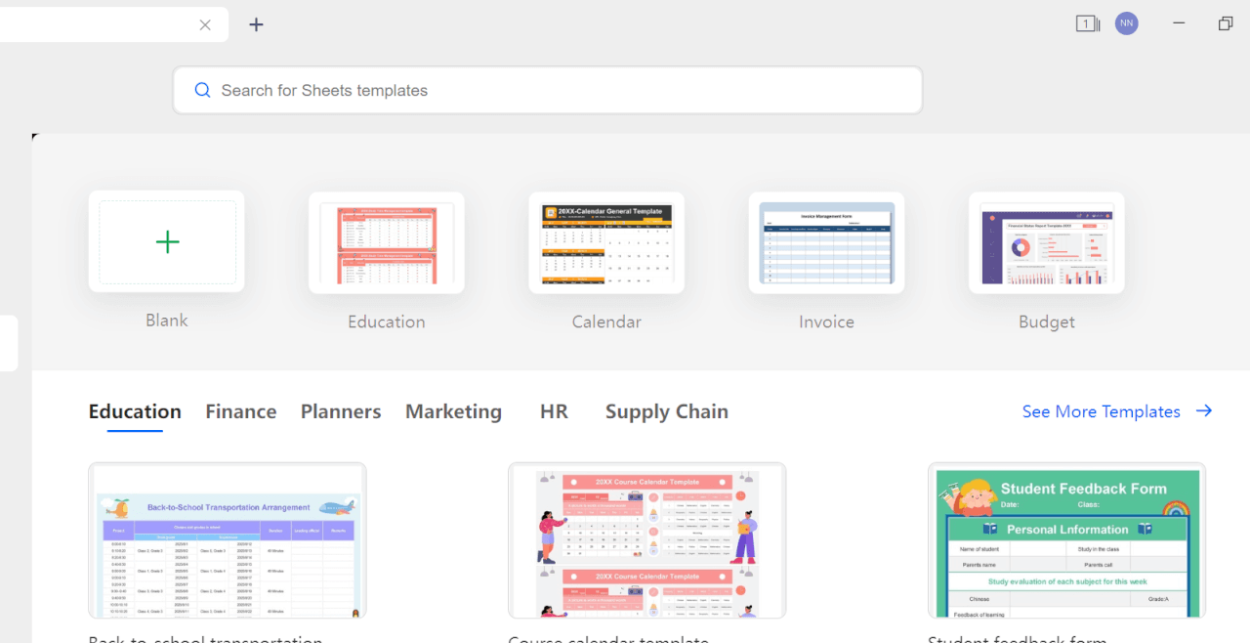This screenshot has height=643, width=1250.
Task: Click the arrow next to See More Templates
Action: [x=1204, y=410]
